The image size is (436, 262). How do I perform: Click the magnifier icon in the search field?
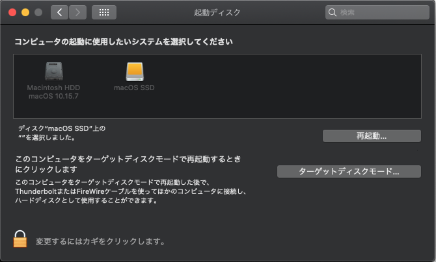point(333,12)
